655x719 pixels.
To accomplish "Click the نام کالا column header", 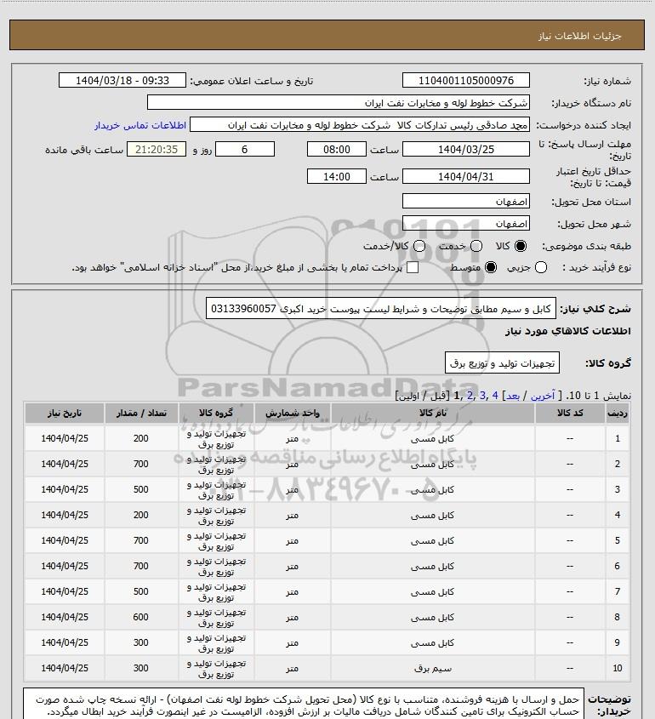I will [x=433, y=413].
